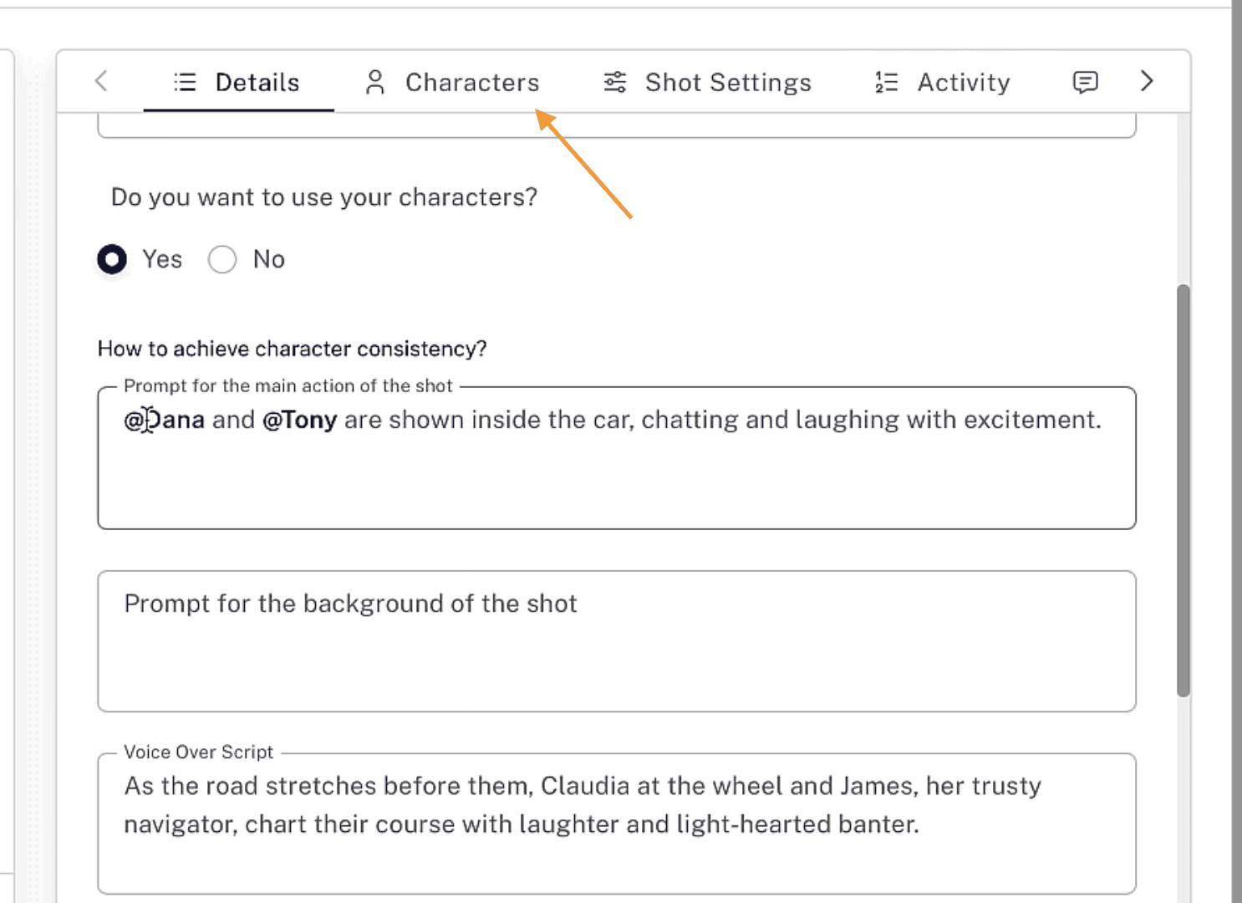Enable character usage by clicking Yes option
The image size is (1242, 903).
(111, 259)
